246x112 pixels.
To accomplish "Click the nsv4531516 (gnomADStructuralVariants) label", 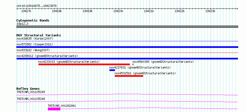I will pos(145,73).
